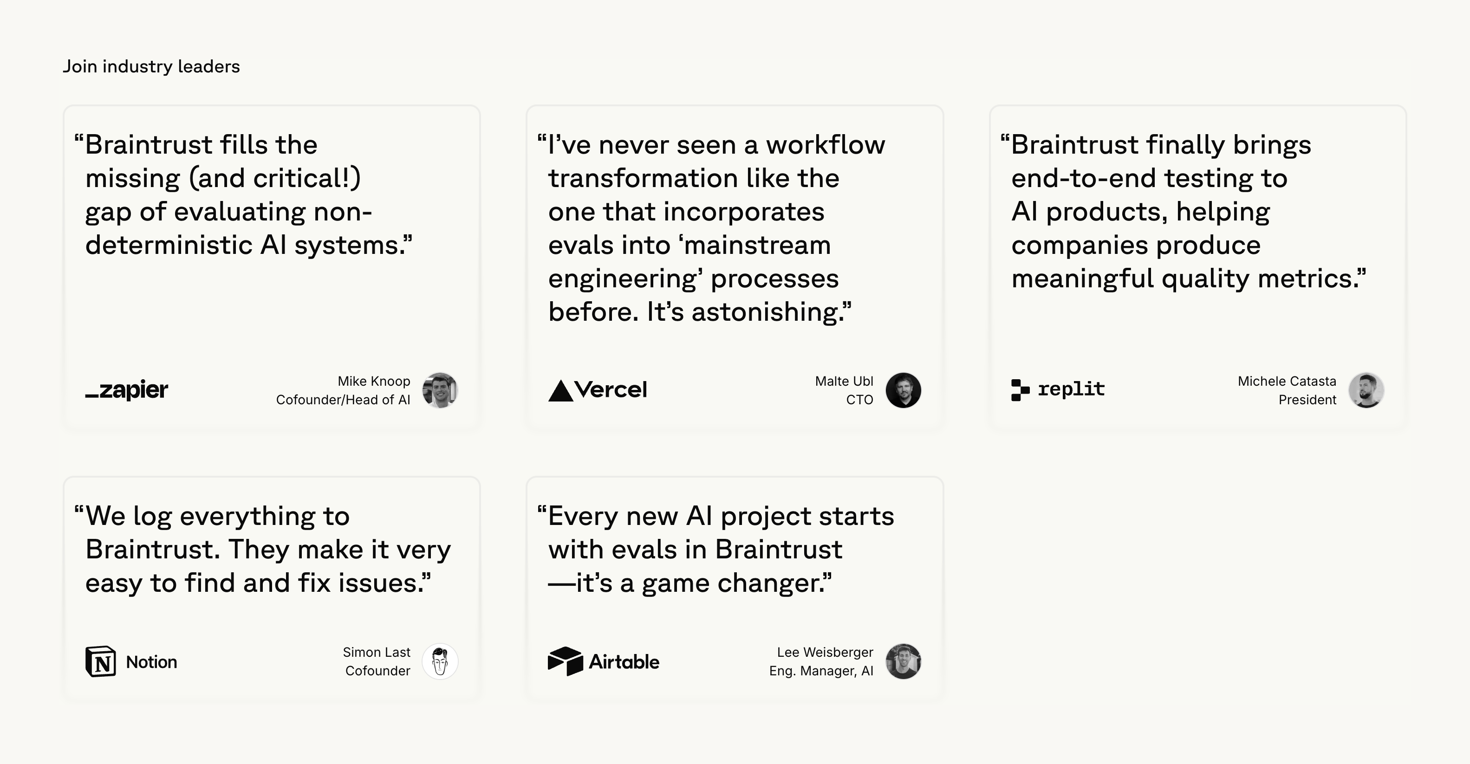Click Lee Weisberger's avatar photo

coord(903,661)
